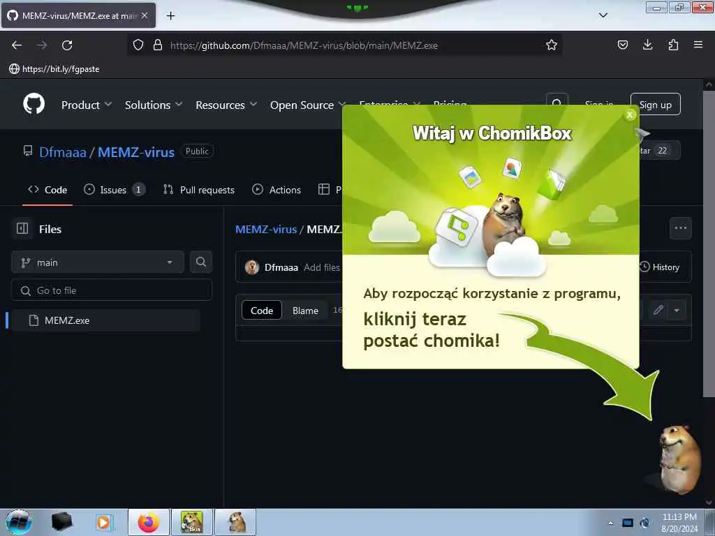Click the Issues count badge

pos(138,190)
